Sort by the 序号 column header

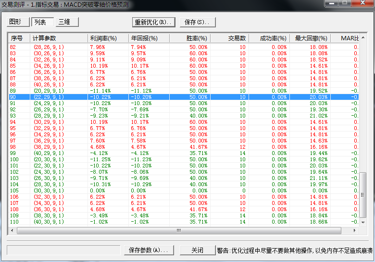[19, 38]
